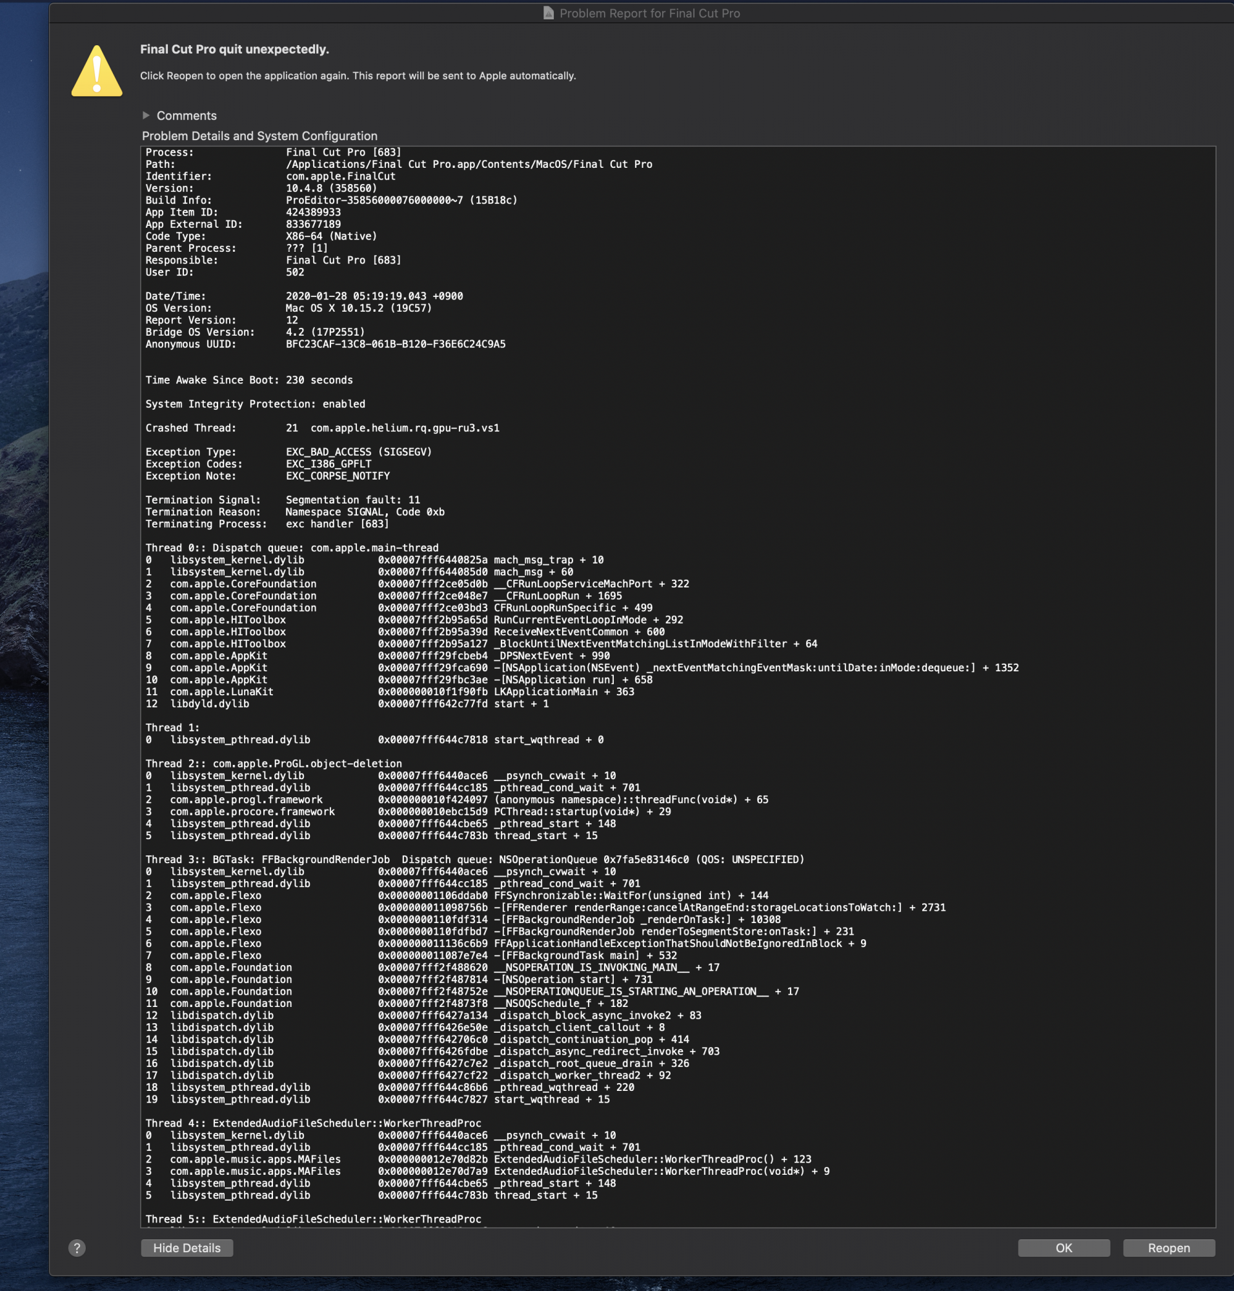The image size is (1234, 1291).
Task: Click the 'App External ID: 833677189' line
Action: [243, 224]
